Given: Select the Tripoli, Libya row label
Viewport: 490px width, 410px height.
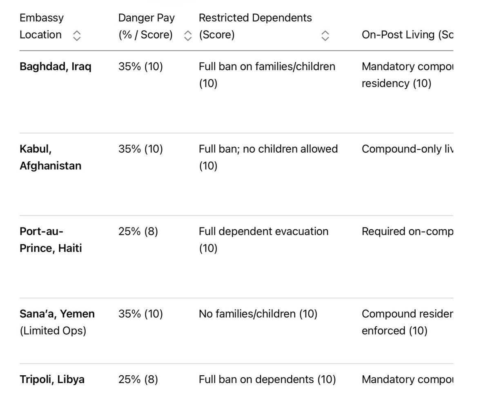Looking at the screenshot, I should coord(52,379).
